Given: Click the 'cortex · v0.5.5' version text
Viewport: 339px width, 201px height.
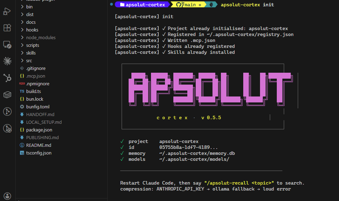Looking at the screenshot, I should (189, 118).
